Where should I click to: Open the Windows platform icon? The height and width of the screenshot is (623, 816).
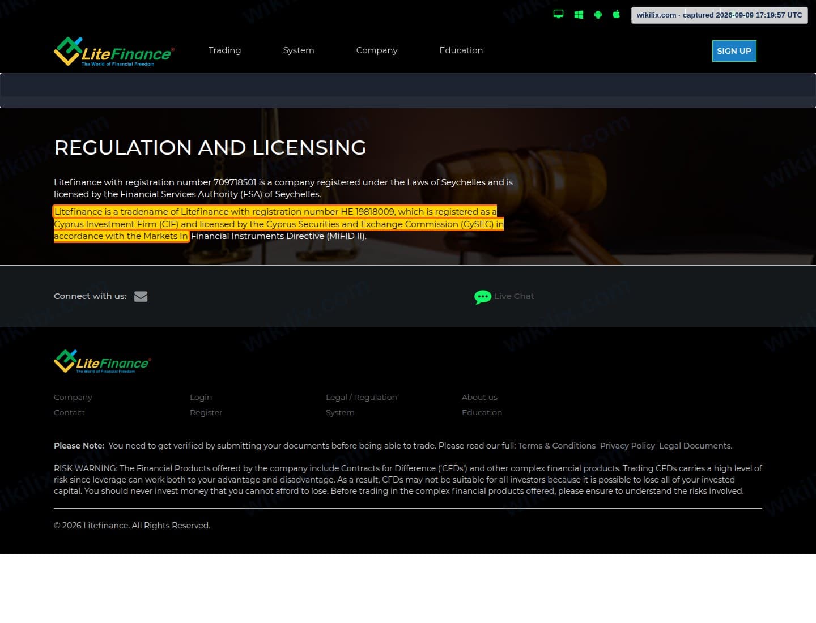point(579,14)
